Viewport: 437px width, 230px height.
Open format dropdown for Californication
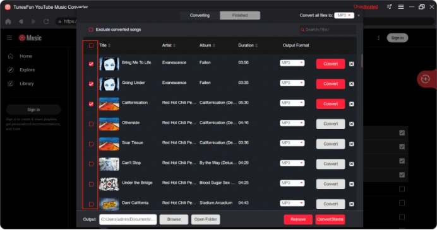(292, 103)
